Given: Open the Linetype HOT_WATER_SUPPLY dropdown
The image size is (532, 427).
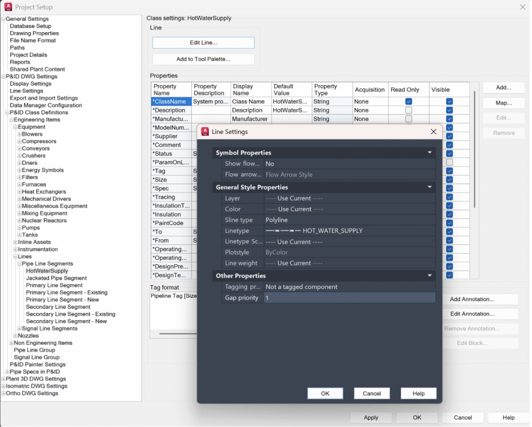Looking at the screenshot, I should click(x=350, y=231).
